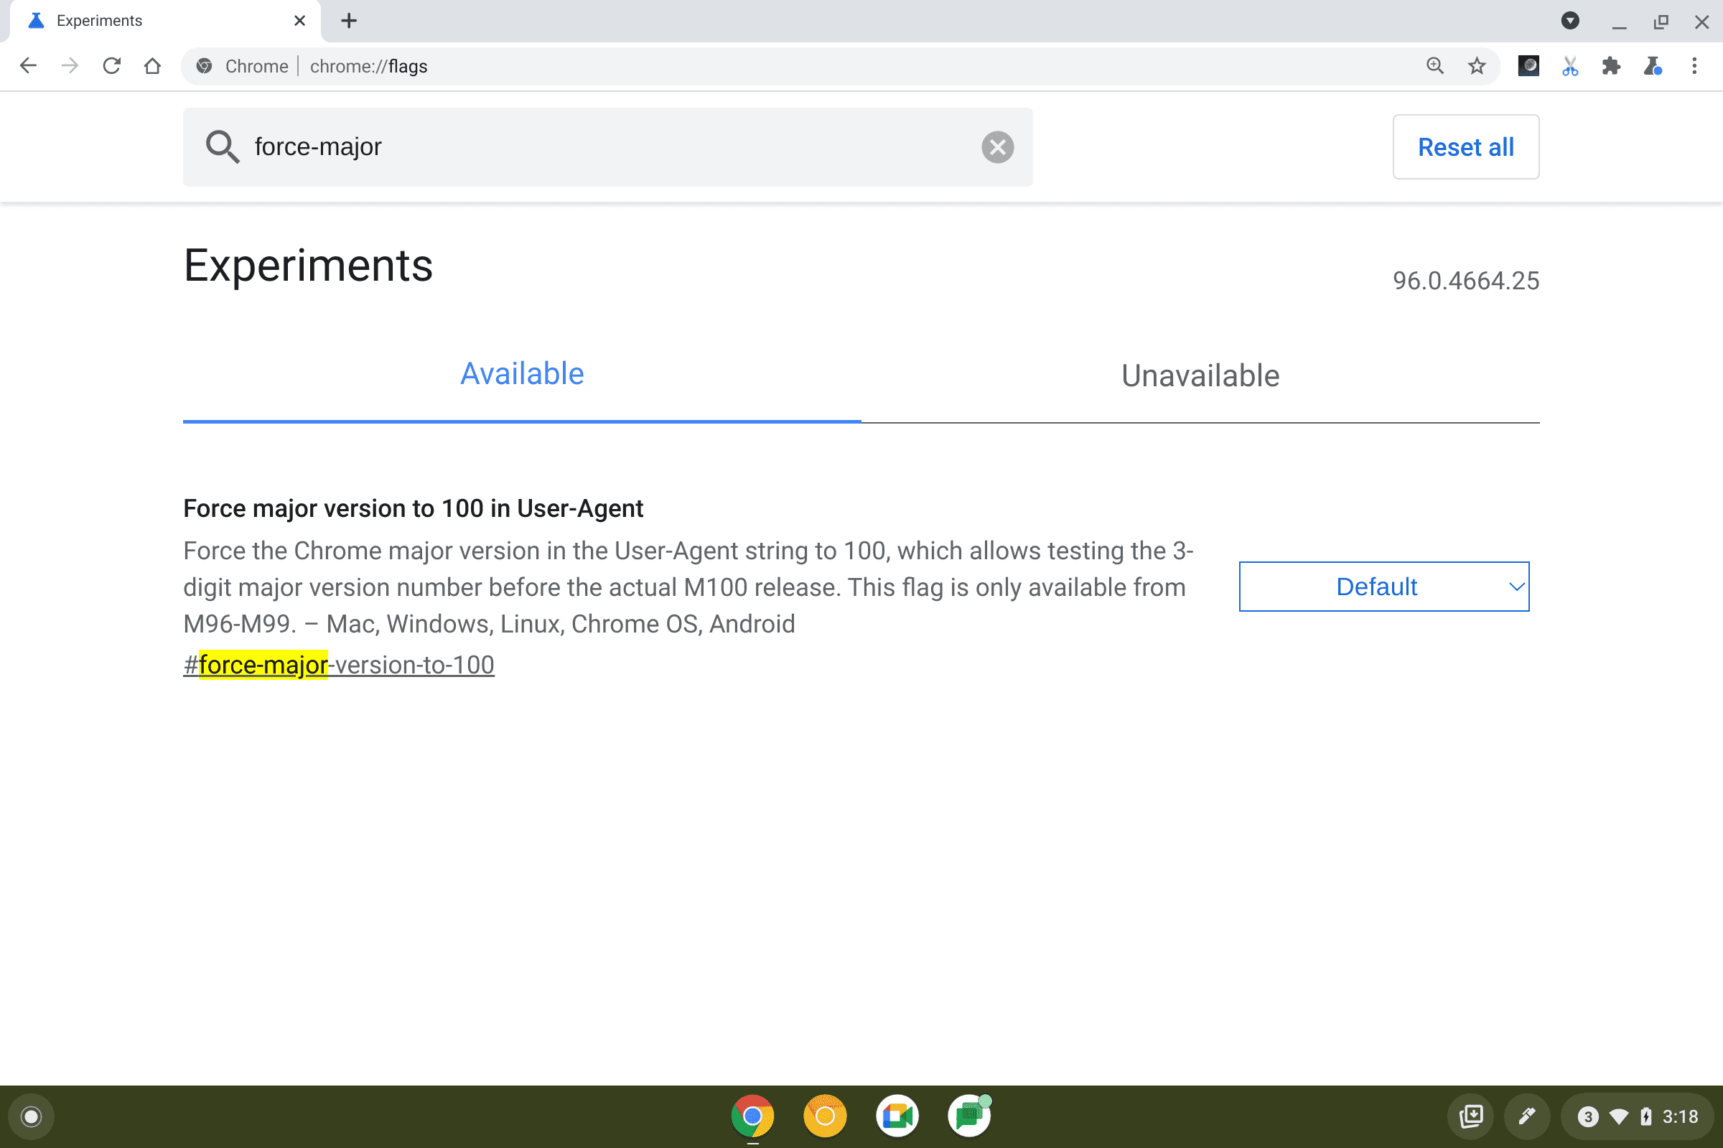
Task: Click the screenshot/capture icon in toolbar
Action: point(1569,67)
